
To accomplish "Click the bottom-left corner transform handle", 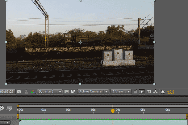I will click(6, 84).
